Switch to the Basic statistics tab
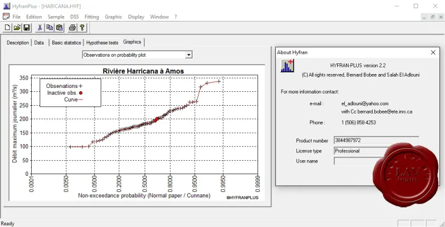 (x=66, y=42)
